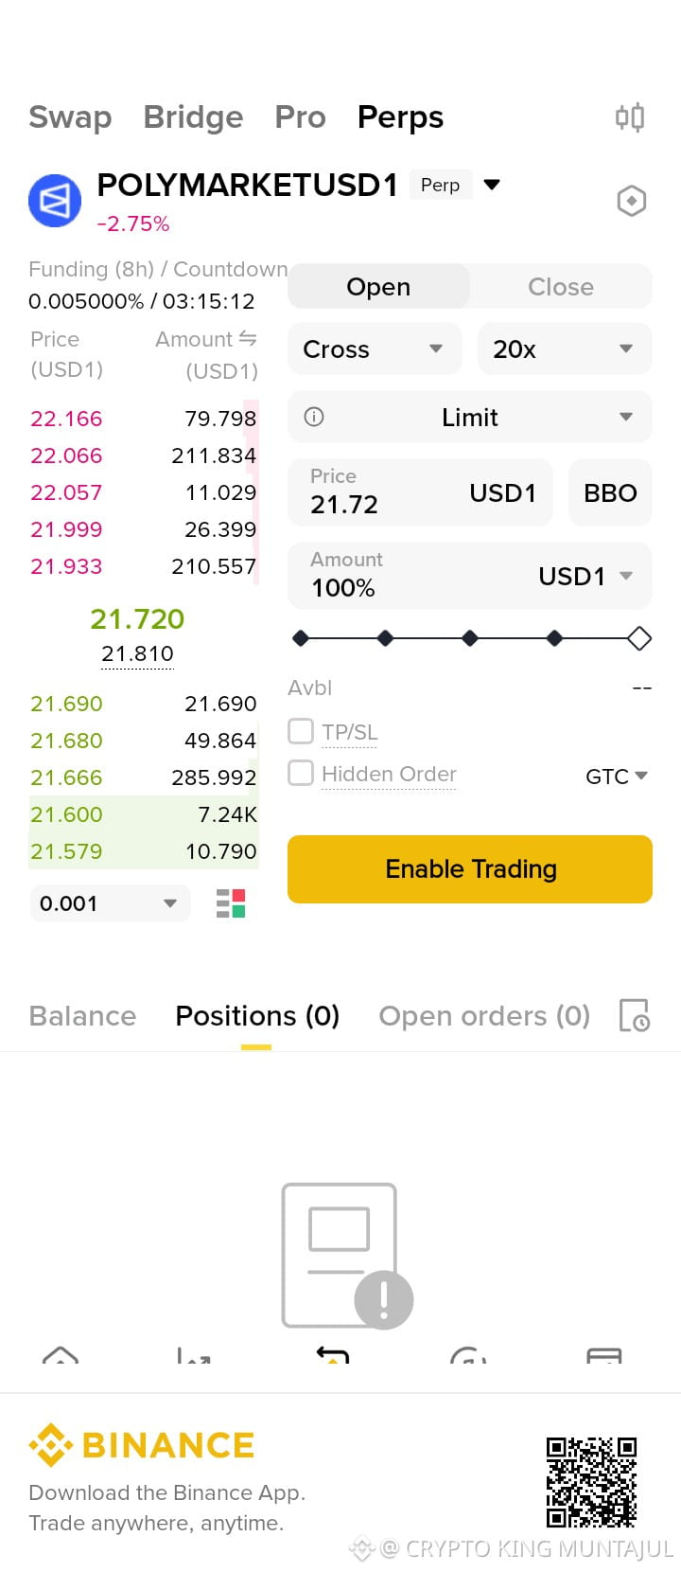Open the order history icon
Image resolution: width=681 pixels, height=1572 pixels.
[634, 1015]
